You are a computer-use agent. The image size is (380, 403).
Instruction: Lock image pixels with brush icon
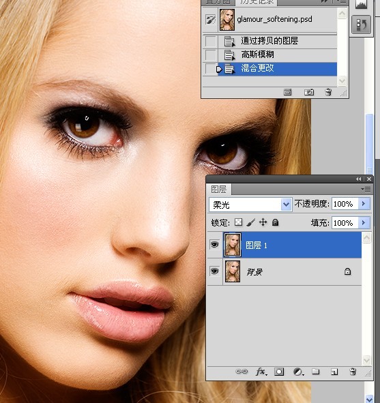(x=250, y=222)
